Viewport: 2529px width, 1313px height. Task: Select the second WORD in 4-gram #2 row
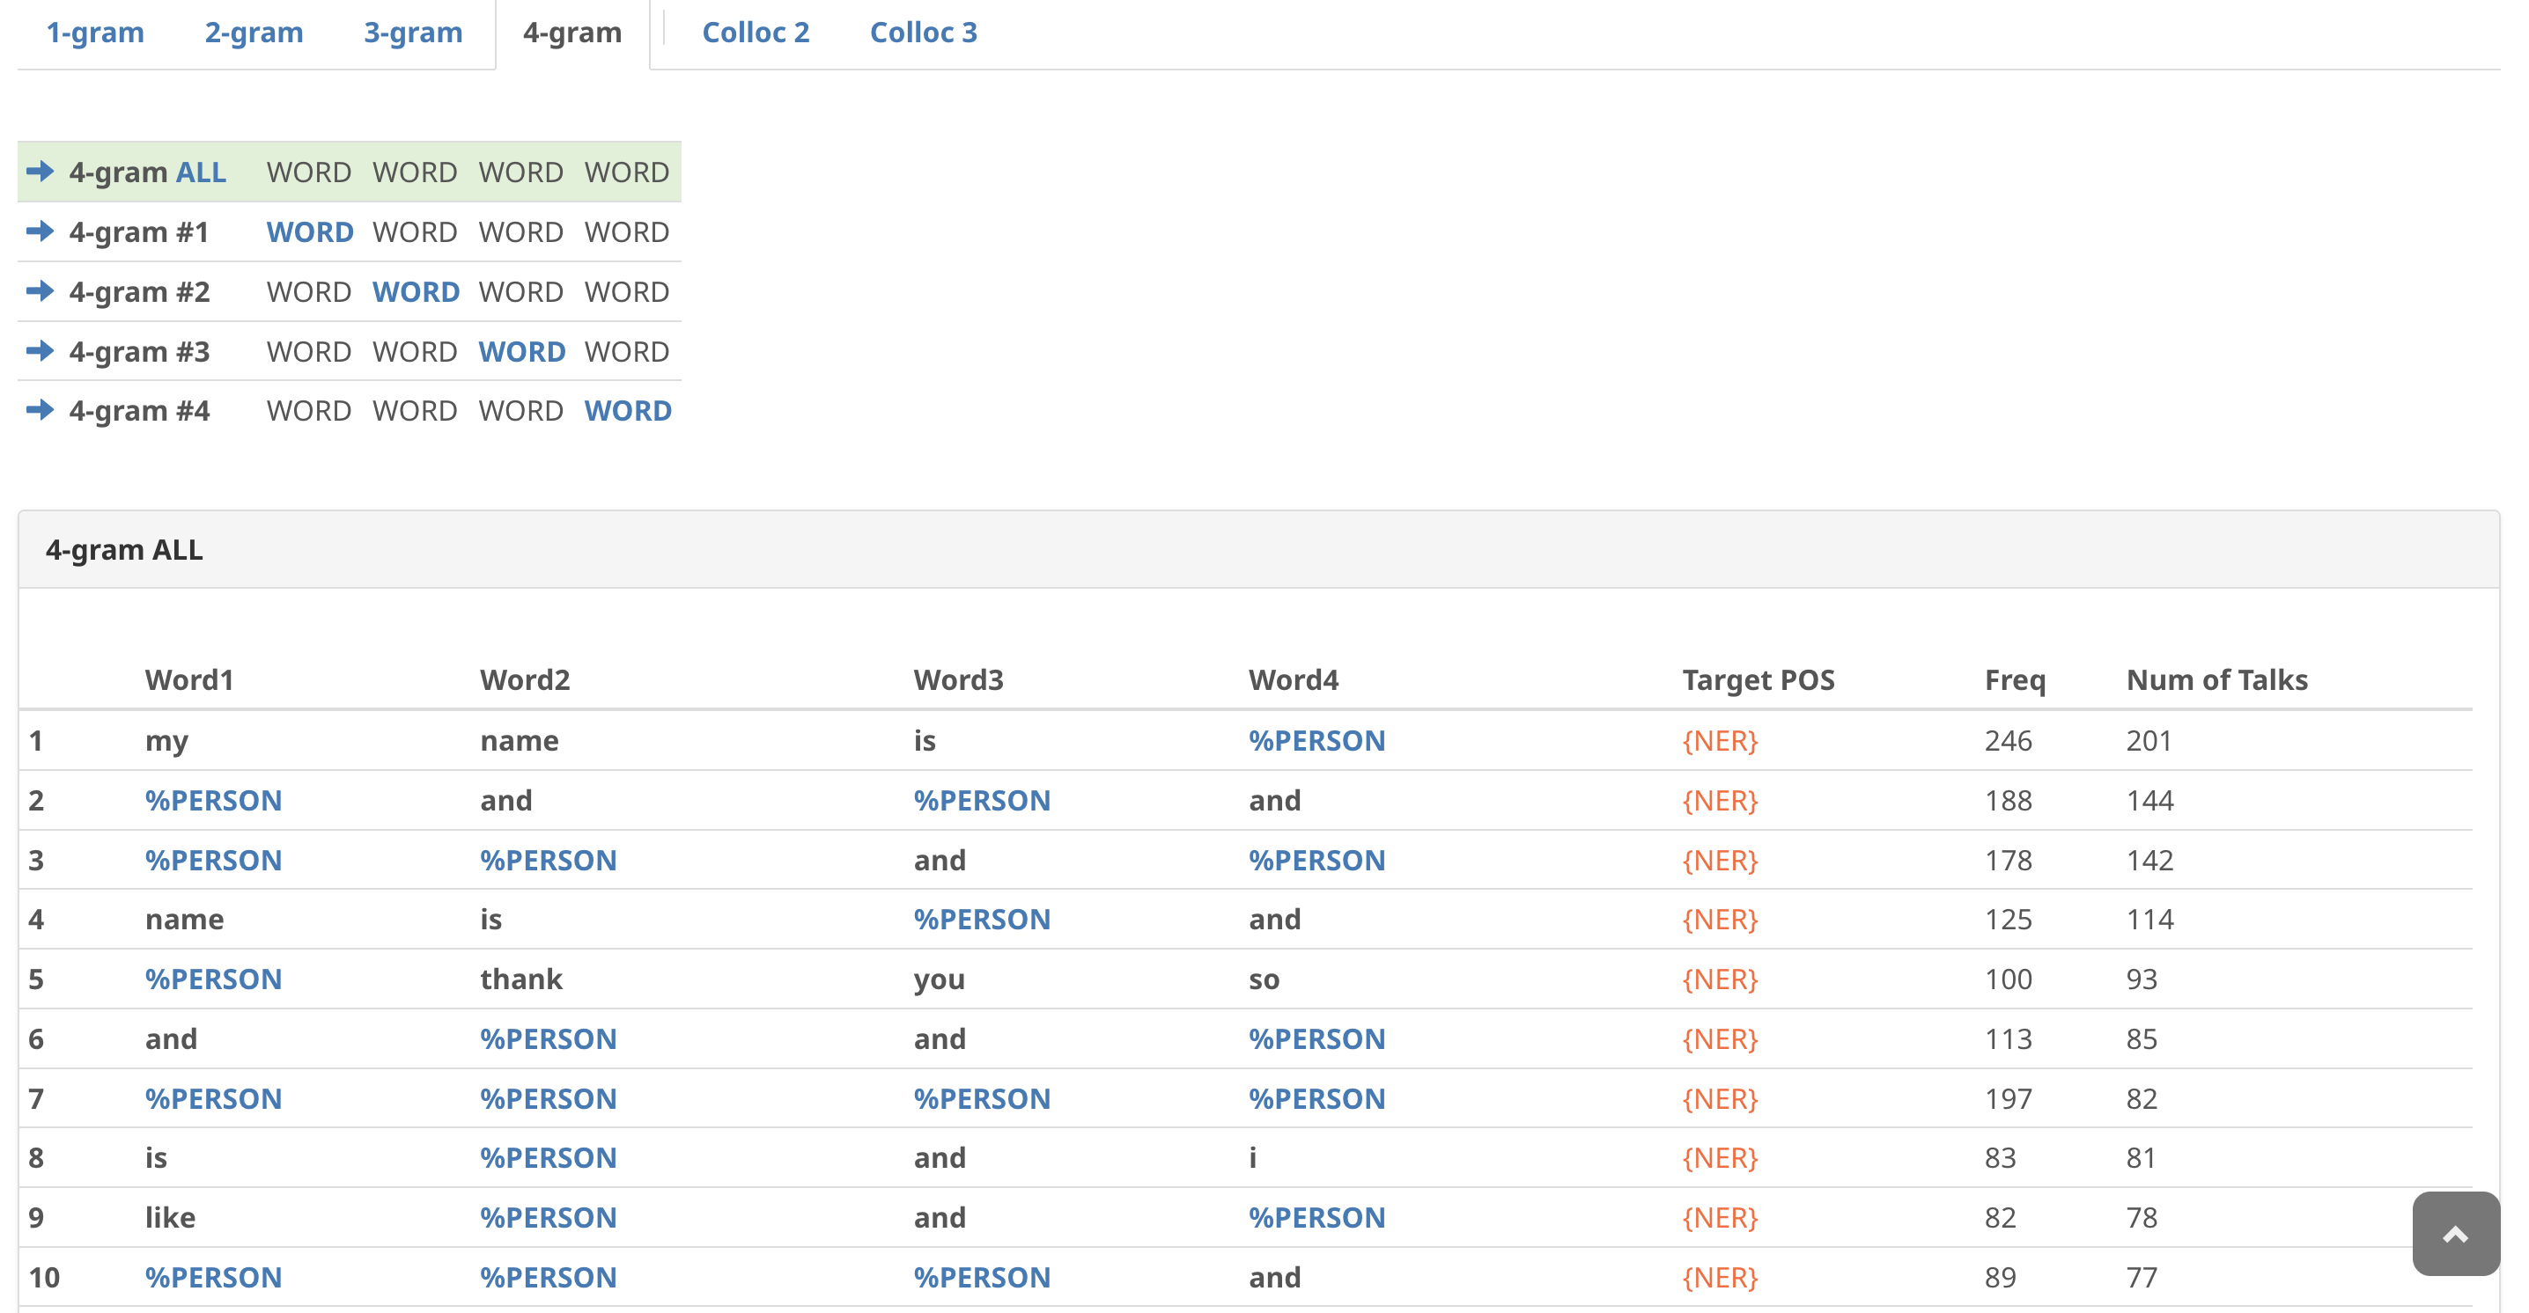pyautogui.click(x=417, y=290)
